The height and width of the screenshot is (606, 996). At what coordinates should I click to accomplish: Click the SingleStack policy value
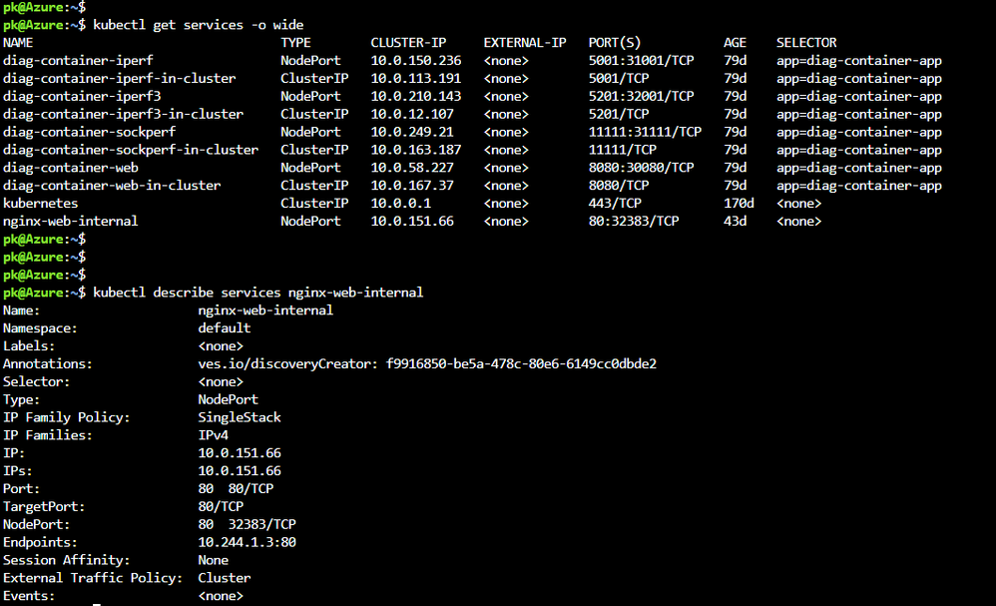click(240, 417)
